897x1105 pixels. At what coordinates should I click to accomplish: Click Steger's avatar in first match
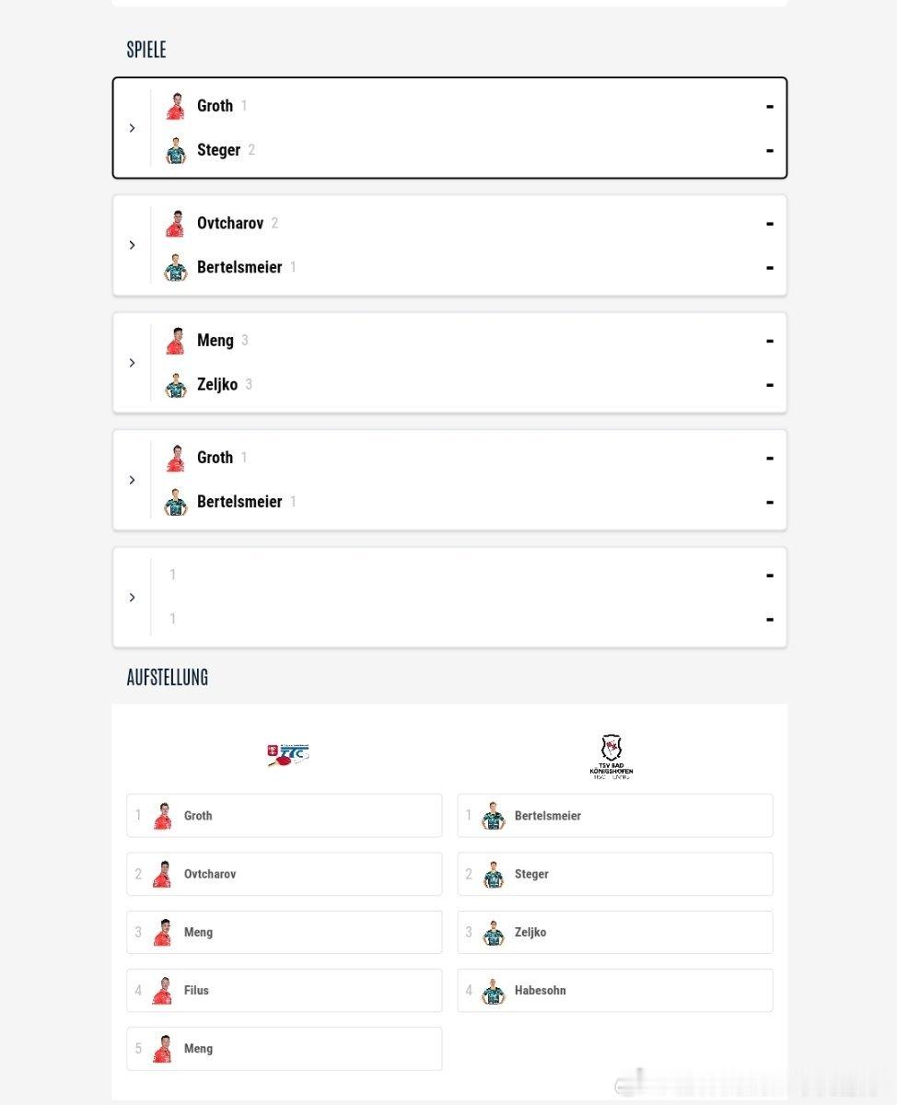point(176,150)
